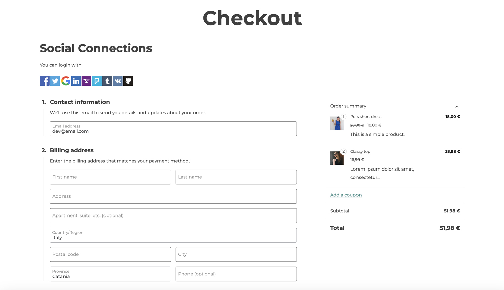Focus the Postal code field
Image resolution: width=504 pixels, height=290 pixels.
[110, 254]
